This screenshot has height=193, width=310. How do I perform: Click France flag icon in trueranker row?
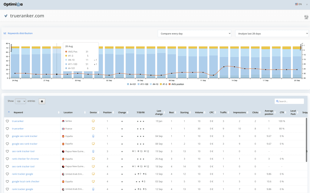point(63,128)
